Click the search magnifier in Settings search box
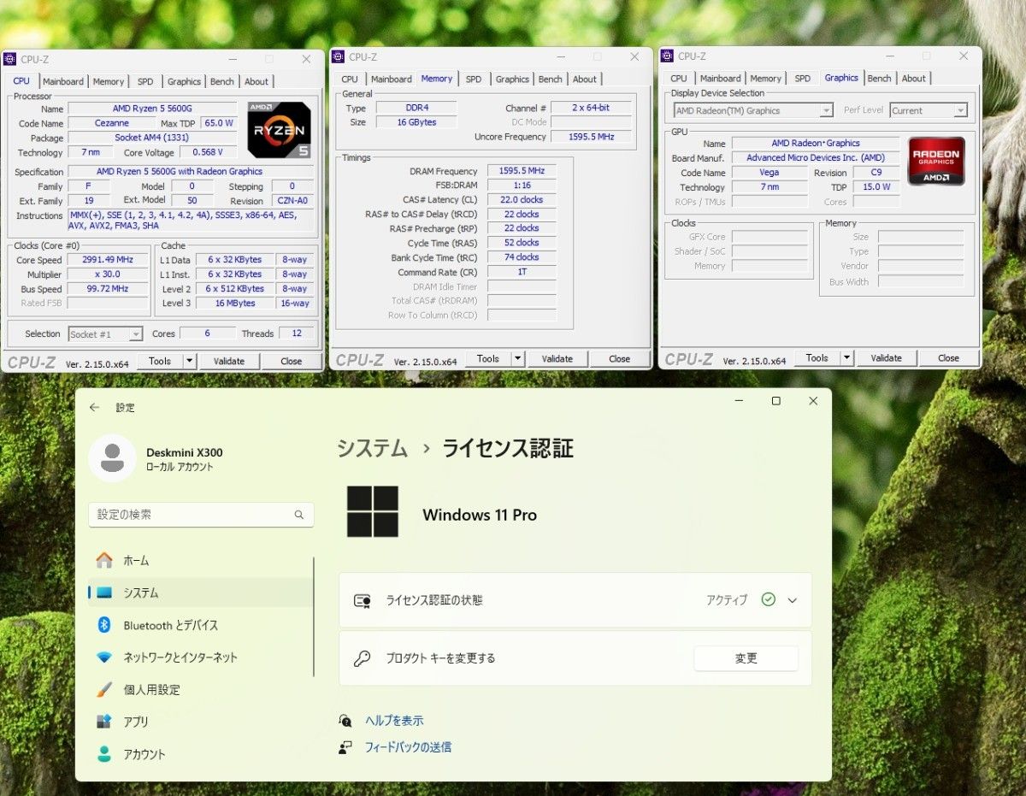This screenshot has width=1026, height=796. tap(299, 515)
